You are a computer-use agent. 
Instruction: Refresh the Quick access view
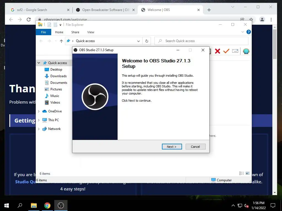pyautogui.click(x=147, y=41)
